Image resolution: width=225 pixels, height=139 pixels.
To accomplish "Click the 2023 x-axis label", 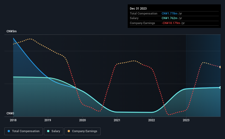I will pos(186,120).
